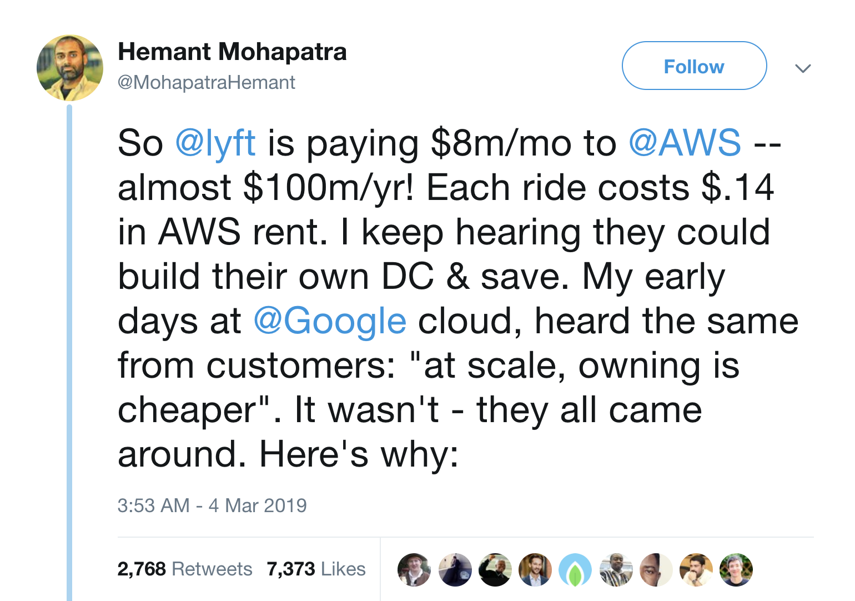Open the @AWS mention
Viewport: 855px width, 601px height.
[685, 142]
